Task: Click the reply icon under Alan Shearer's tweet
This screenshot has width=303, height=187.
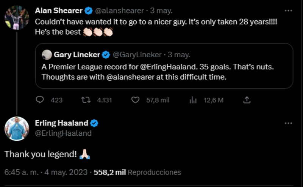Action: point(40,100)
